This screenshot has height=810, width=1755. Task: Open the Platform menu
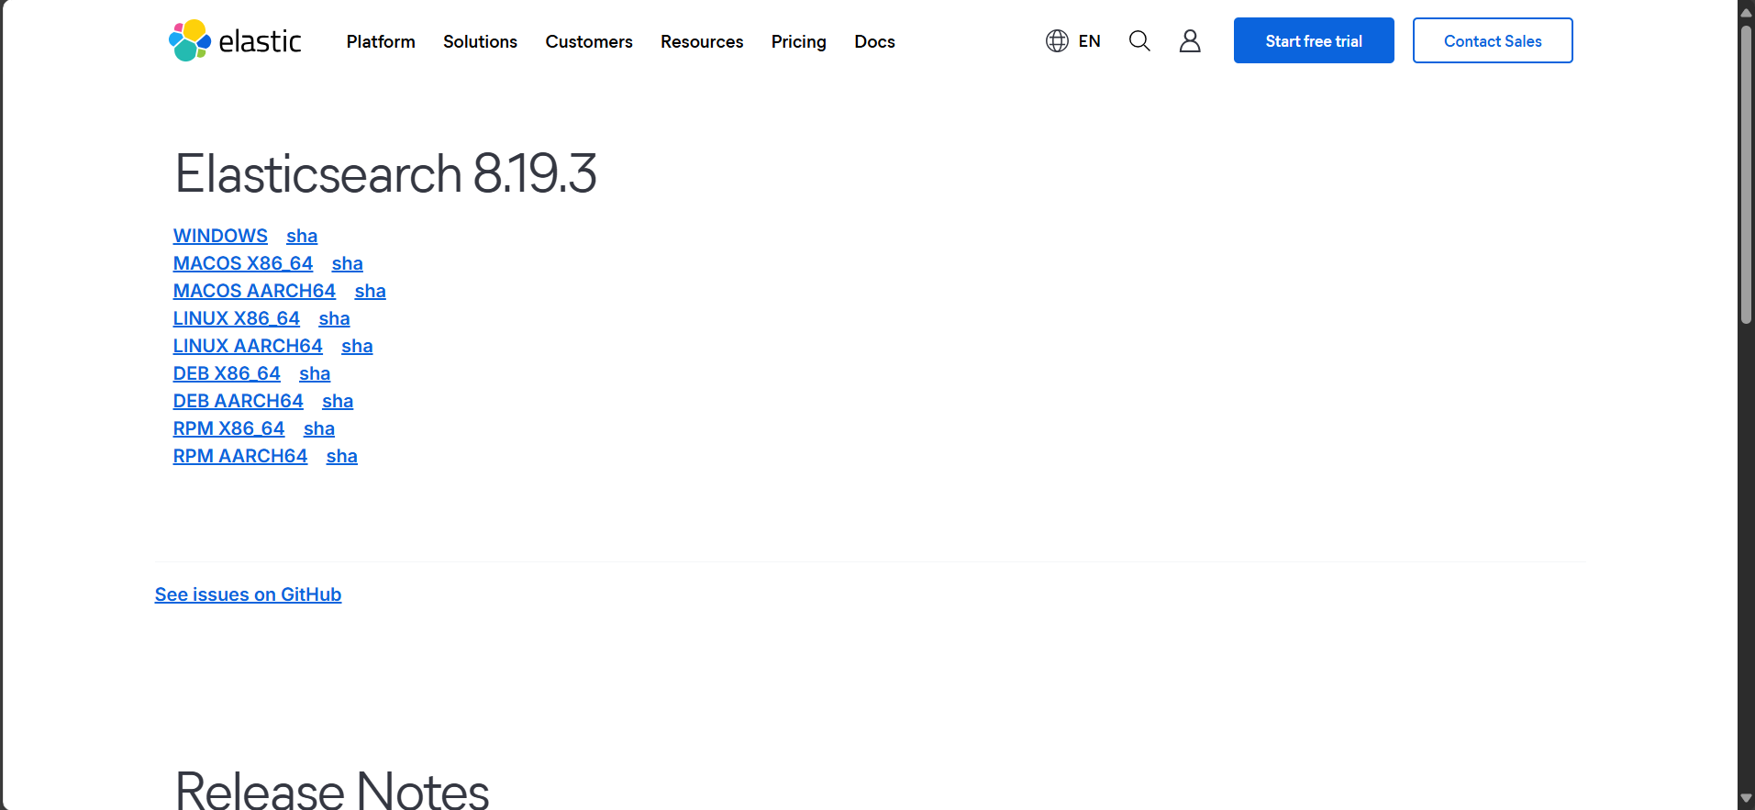tap(381, 41)
